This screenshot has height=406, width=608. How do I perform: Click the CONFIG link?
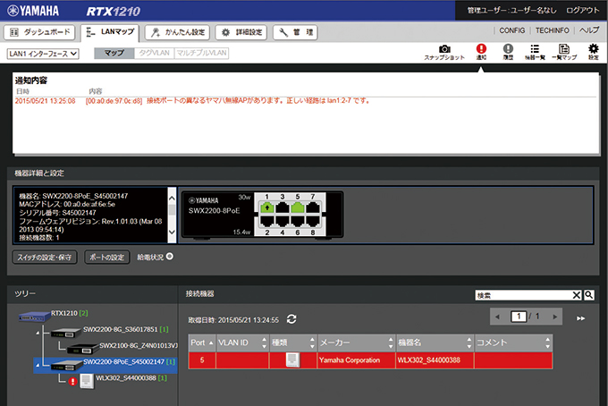(511, 30)
